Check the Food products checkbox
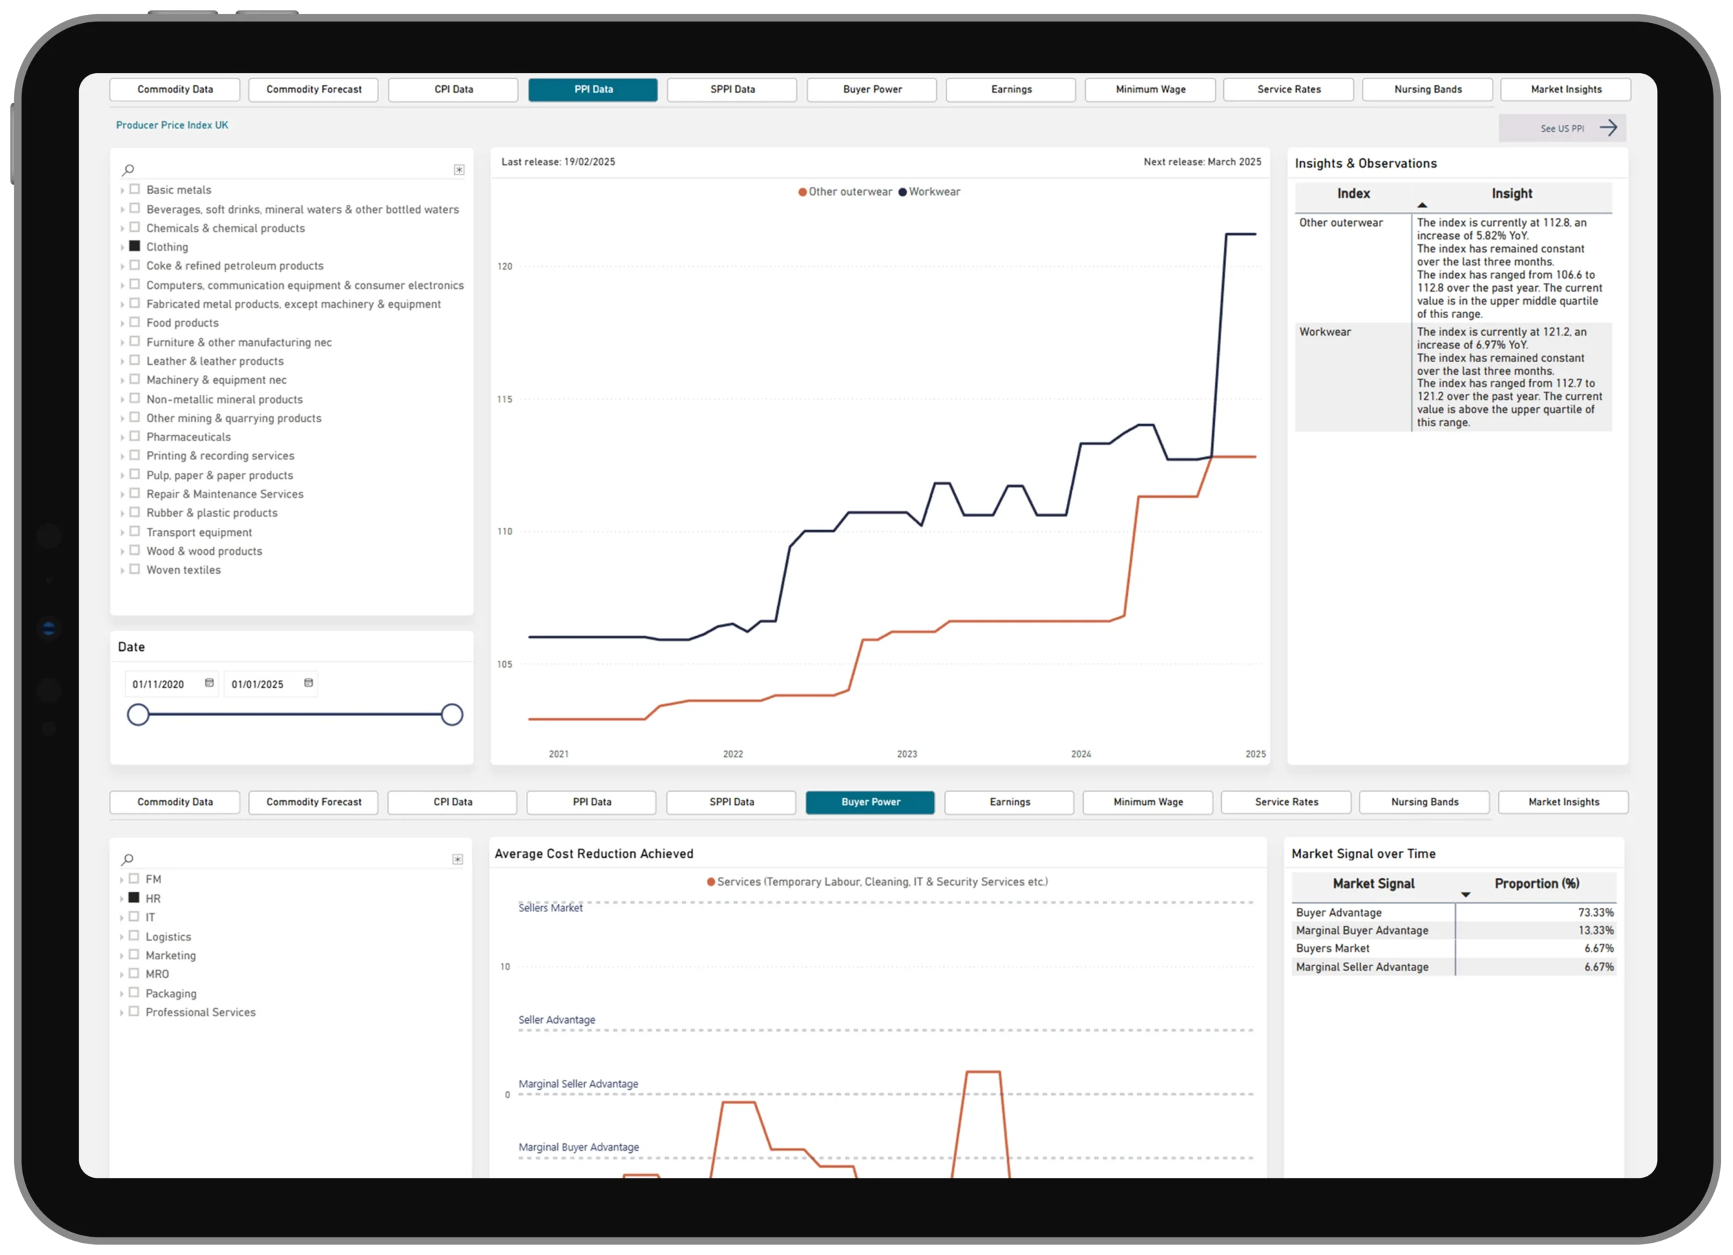This screenshot has height=1255, width=1733. pyautogui.click(x=135, y=322)
